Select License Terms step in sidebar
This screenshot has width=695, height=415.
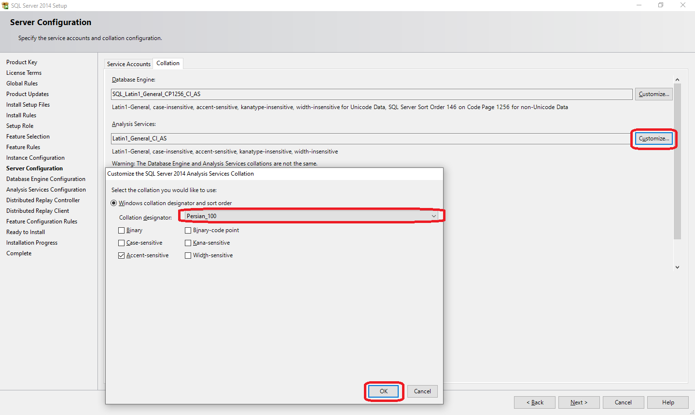click(24, 73)
